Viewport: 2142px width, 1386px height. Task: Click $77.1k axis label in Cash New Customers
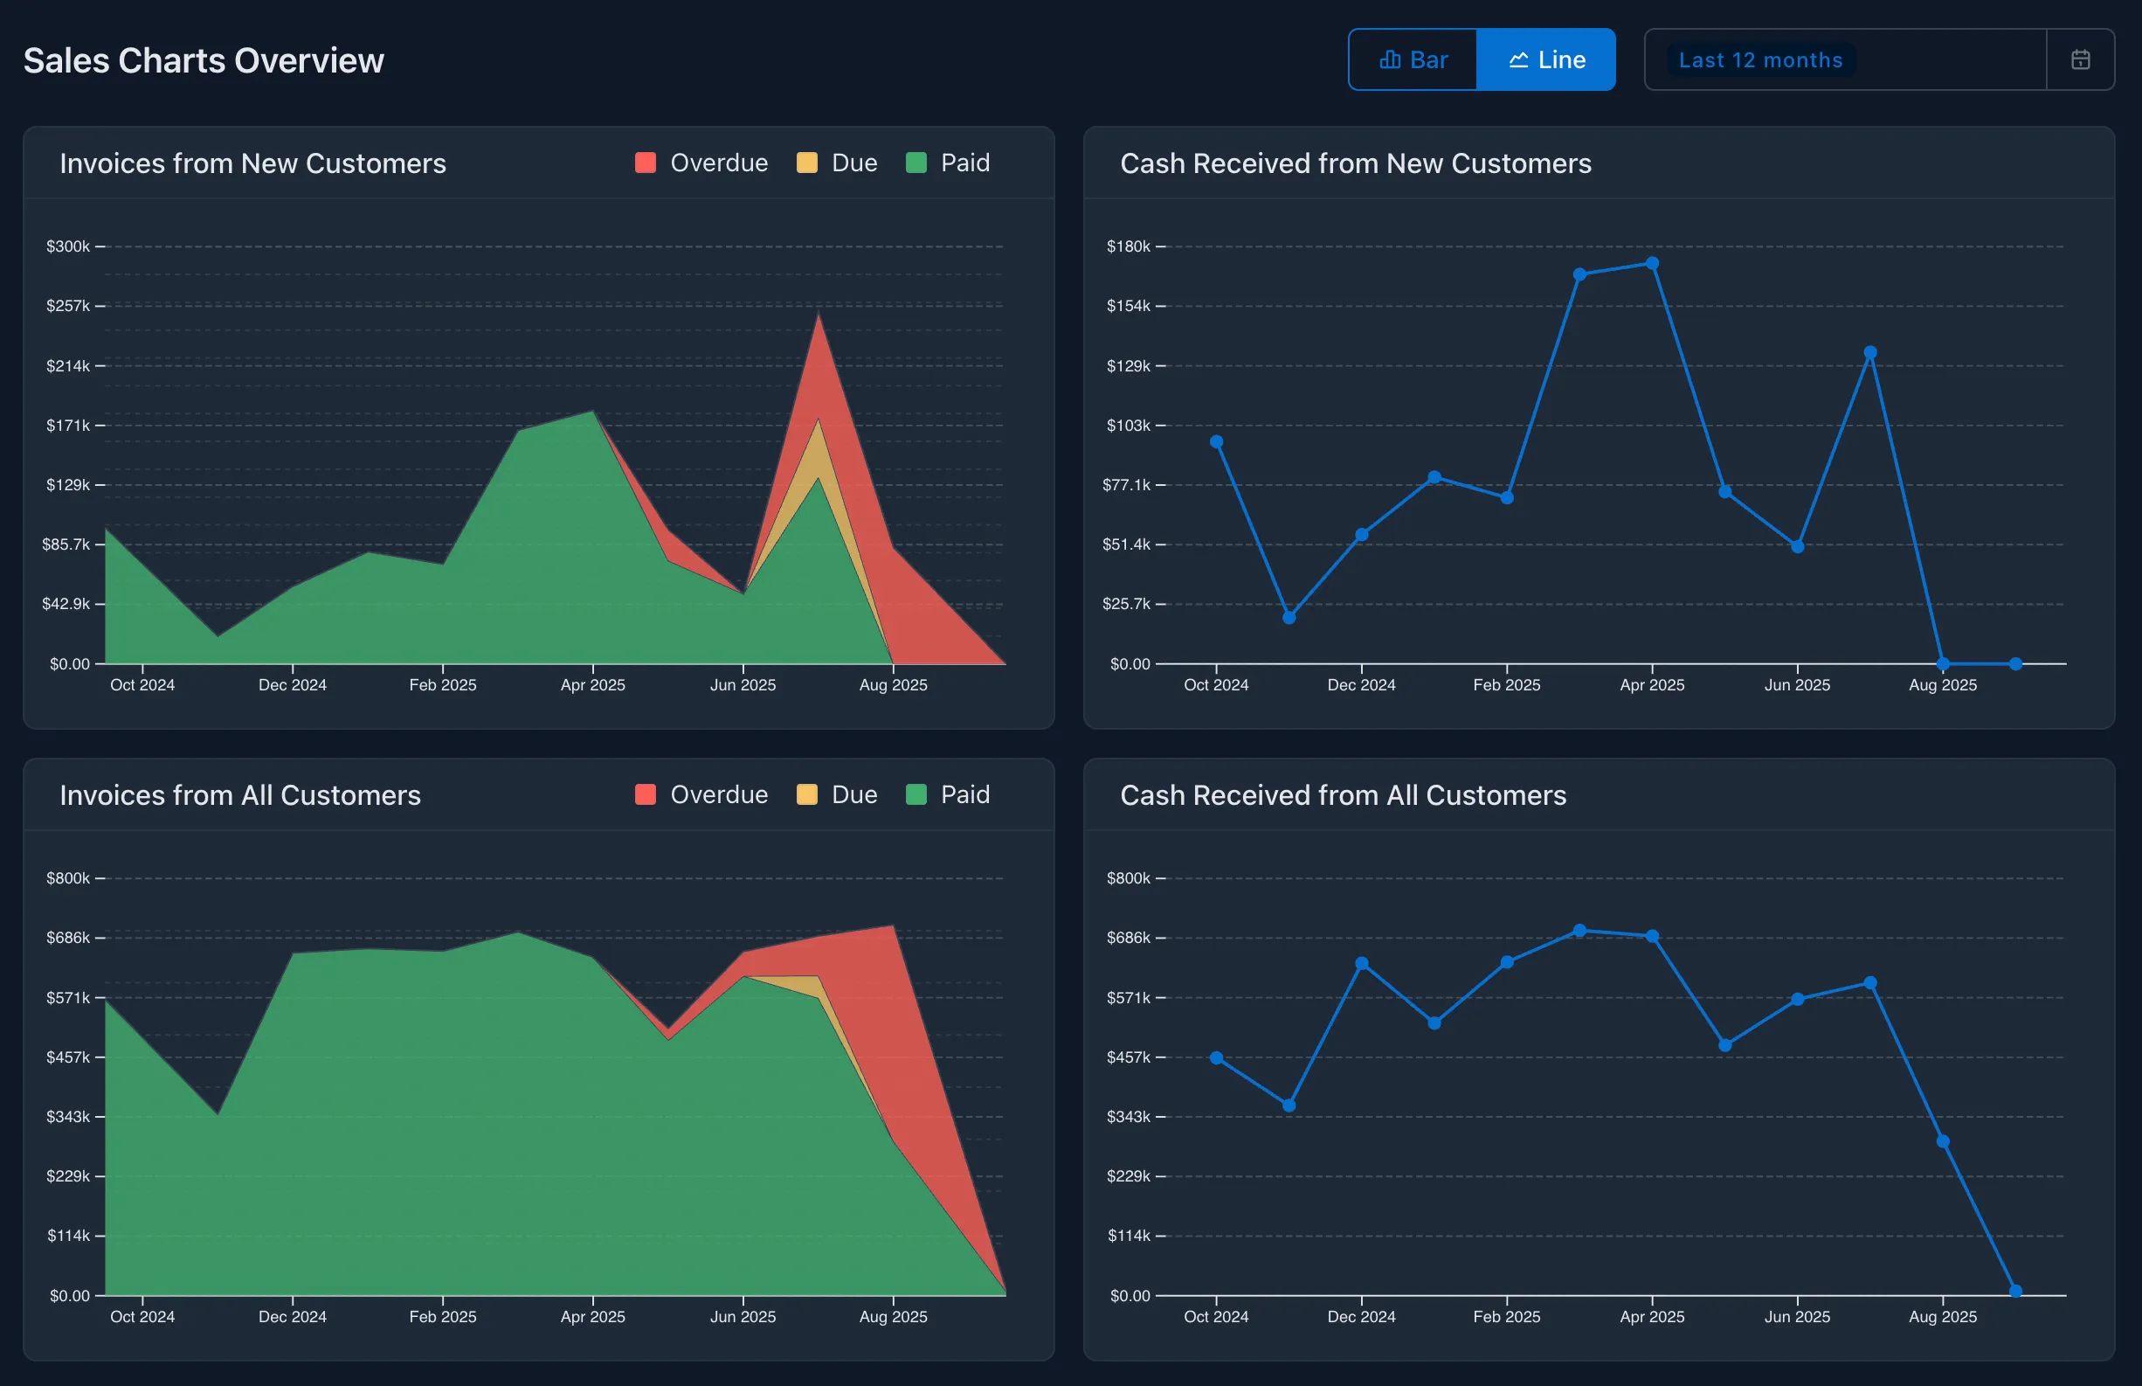pyautogui.click(x=1126, y=485)
